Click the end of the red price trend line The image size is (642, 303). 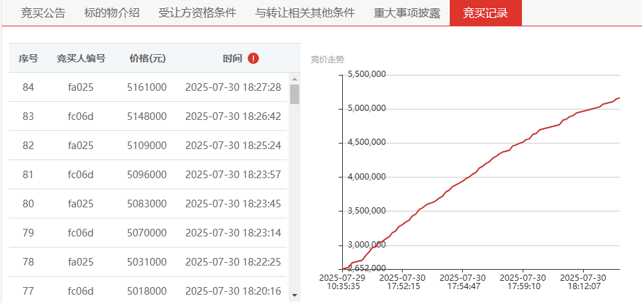point(618,98)
